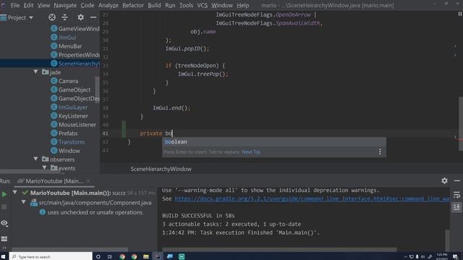Select SceneHierarchyWindow class in project tree
The height and width of the screenshot is (260, 463).
(x=75, y=64)
